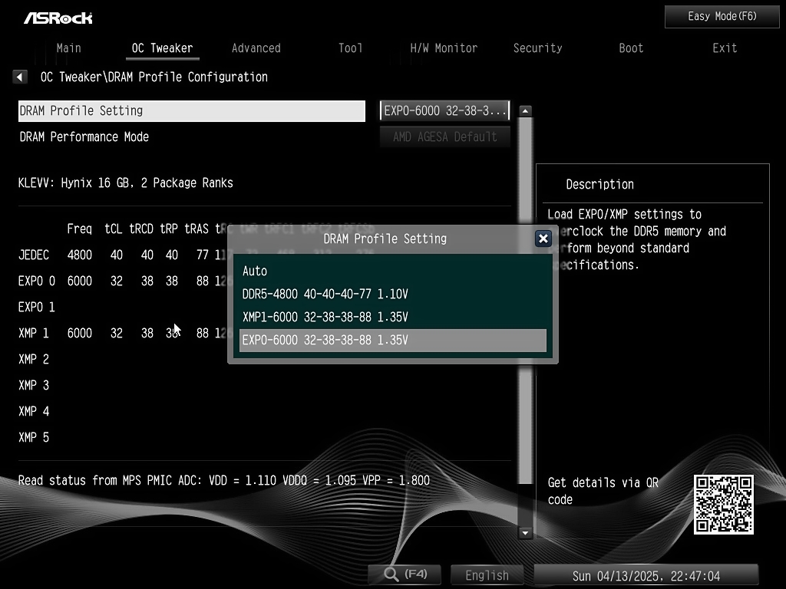Click the back arrow beside the breadcrumb path
Viewport: 786px width, 589px height.
pyautogui.click(x=20, y=77)
